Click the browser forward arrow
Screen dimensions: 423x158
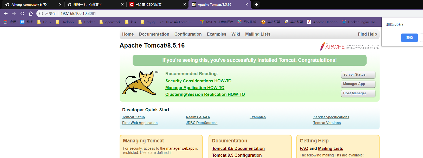pyautogui.click(x=14, y=14)
